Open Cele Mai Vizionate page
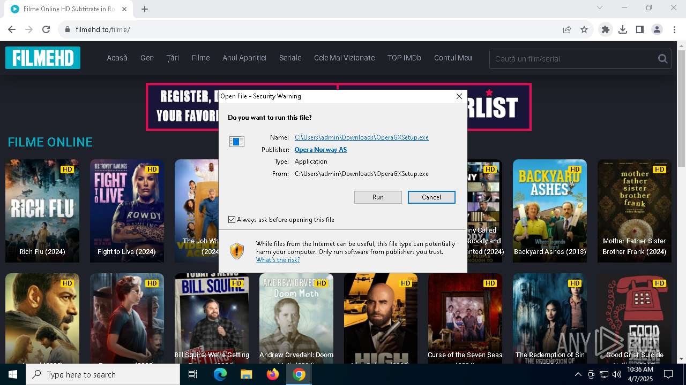 coord(344,58)
